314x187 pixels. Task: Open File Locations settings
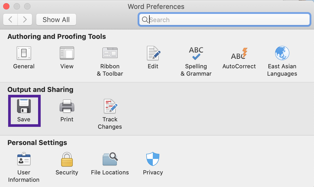(110, 164)
